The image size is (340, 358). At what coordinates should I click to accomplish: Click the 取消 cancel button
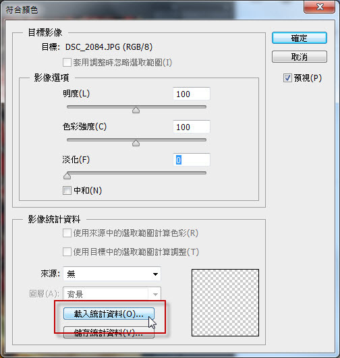300,57
